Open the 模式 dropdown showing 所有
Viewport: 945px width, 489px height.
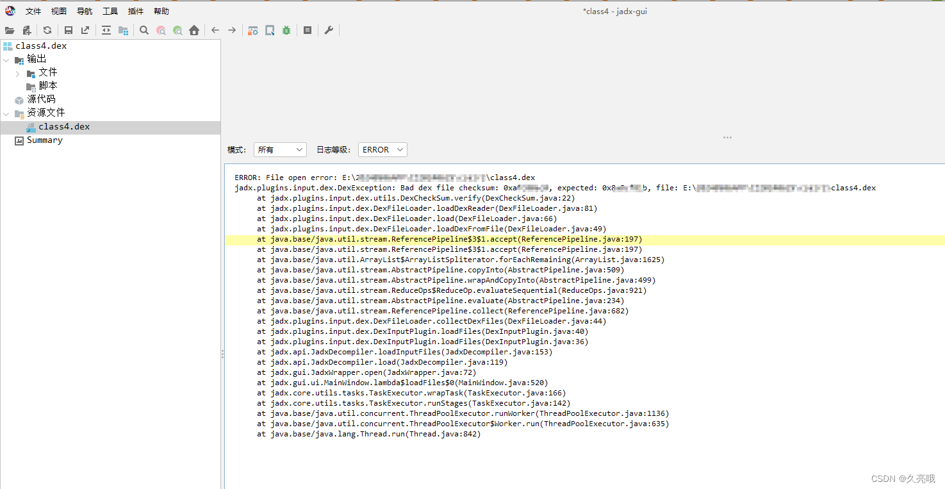pos(280,149)
